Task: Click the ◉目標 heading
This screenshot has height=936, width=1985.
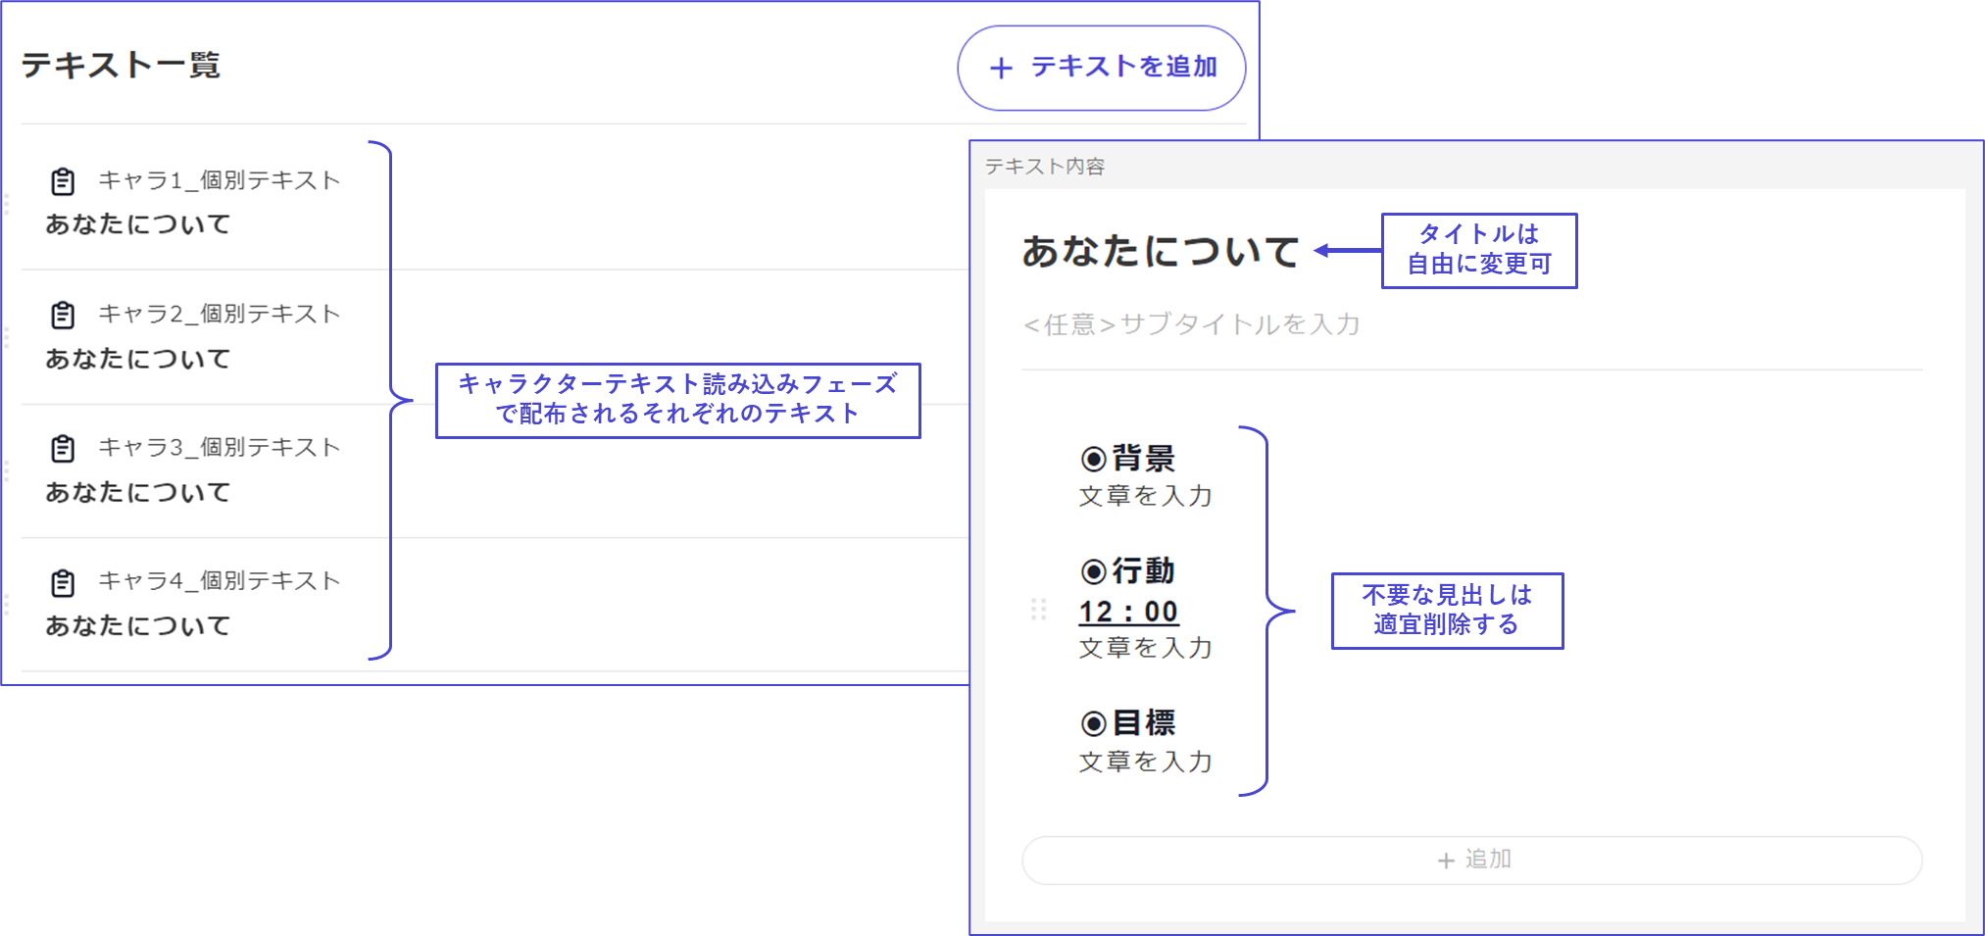Action: click(1128, 723)
